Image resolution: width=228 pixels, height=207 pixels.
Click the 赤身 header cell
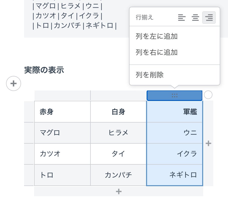pyautogui.click(x=62, y=112)
